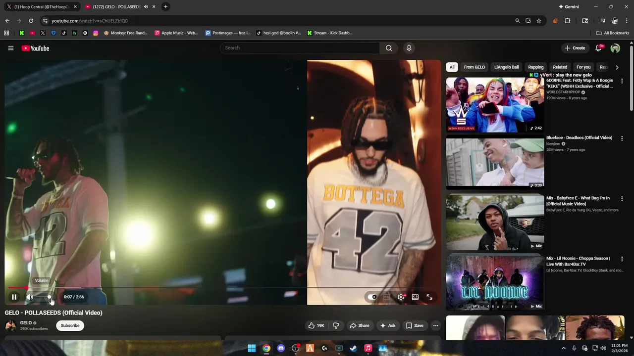Bookmark this page with the star
634x356 pixels.
click(539, 21)
